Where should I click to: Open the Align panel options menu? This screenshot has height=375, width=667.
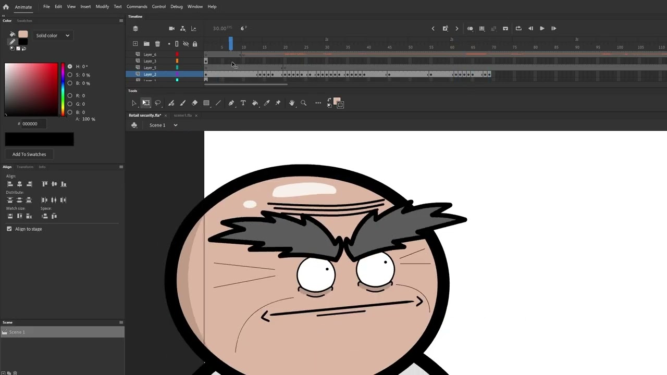click(x=121, y=167)
